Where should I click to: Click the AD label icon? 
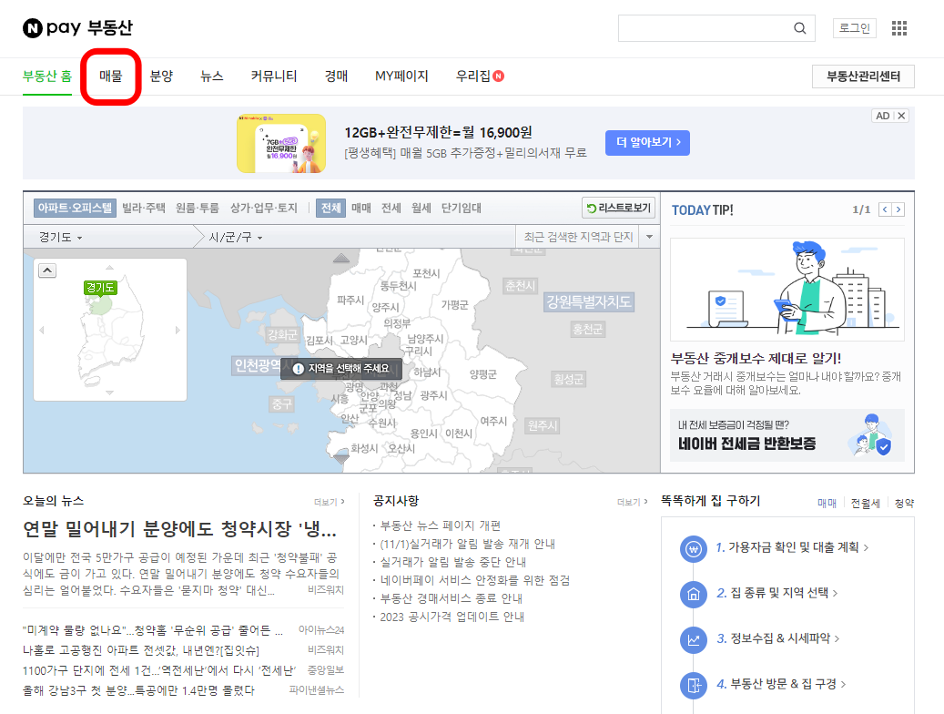[883, 116]
